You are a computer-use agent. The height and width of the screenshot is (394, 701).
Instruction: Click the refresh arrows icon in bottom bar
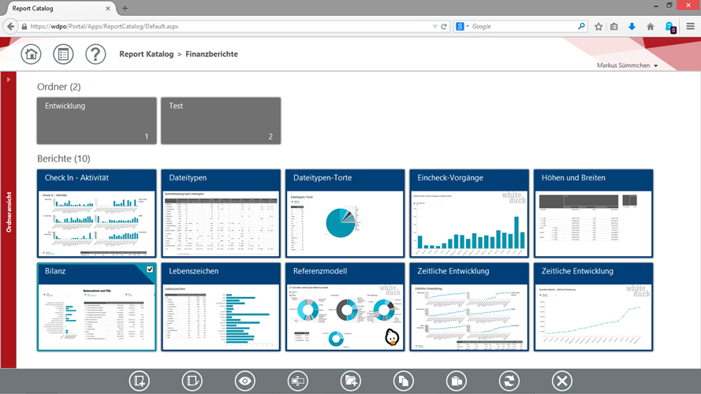pyautogui.click(x=509, y=381)
